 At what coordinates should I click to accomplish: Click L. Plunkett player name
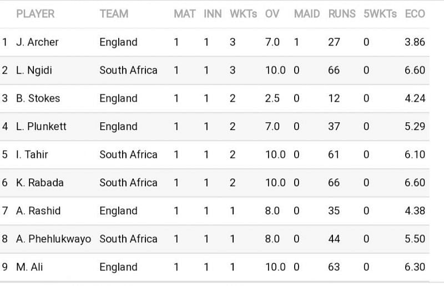(41, 127)
